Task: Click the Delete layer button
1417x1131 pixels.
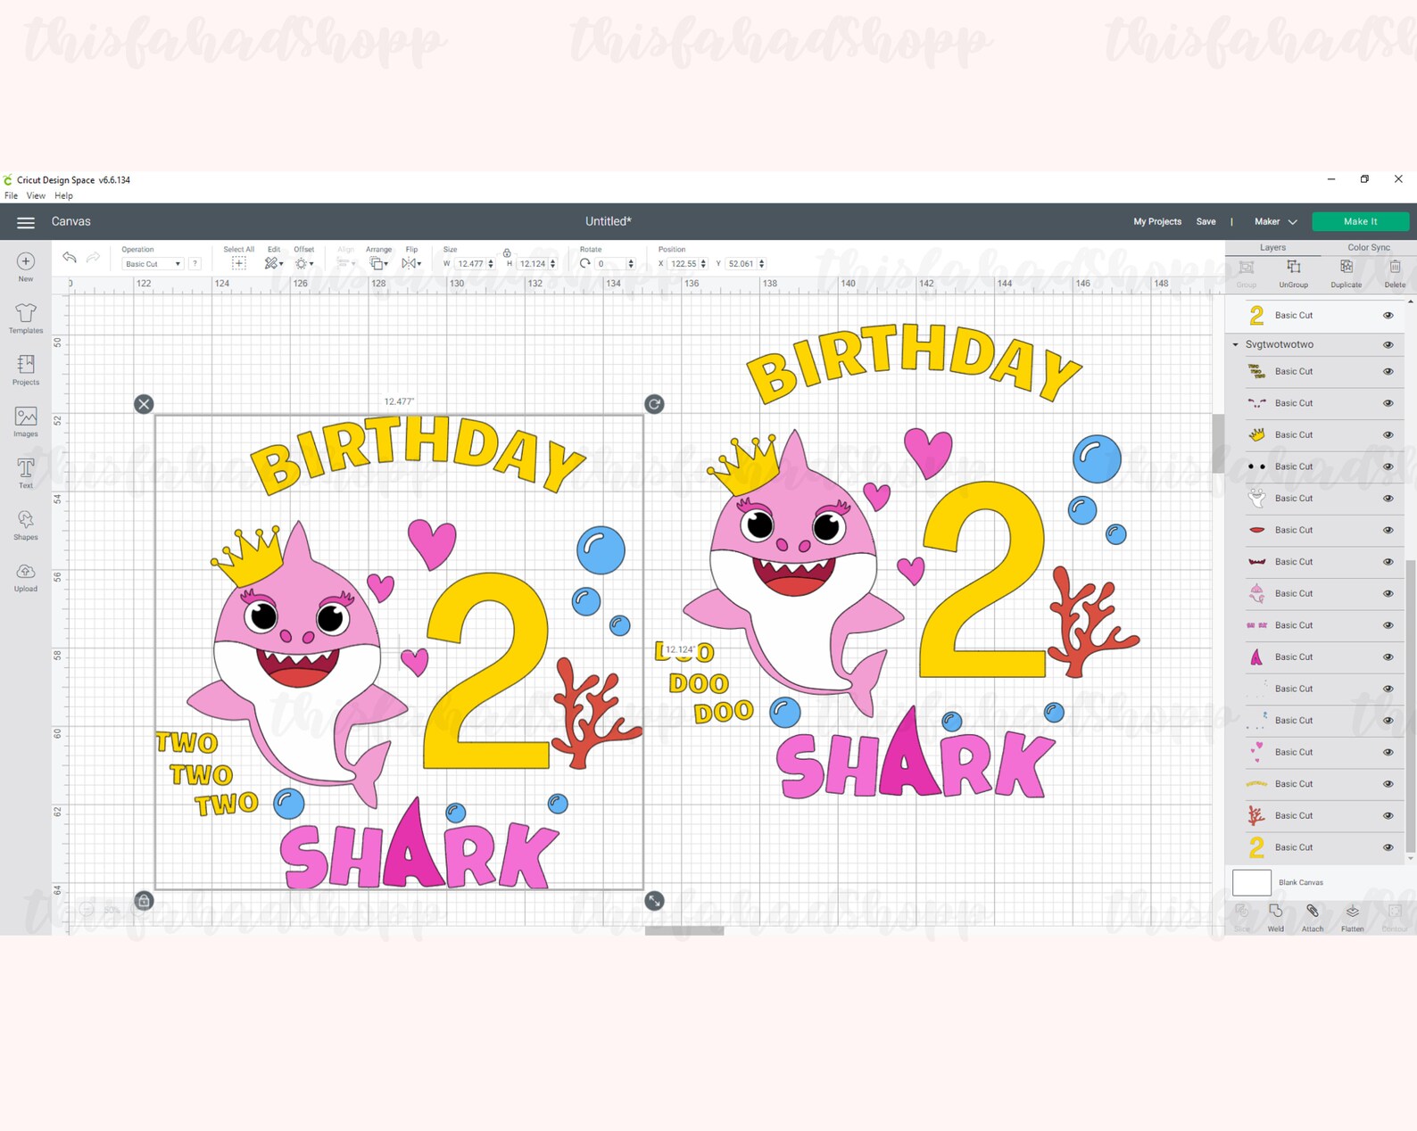Action: click(x=1395, y=274)
